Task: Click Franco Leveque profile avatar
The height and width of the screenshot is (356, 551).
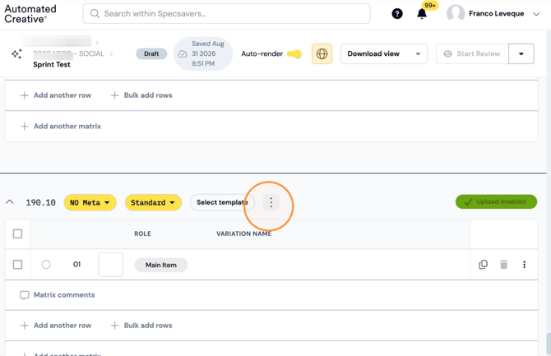Action: coord(456,14)
